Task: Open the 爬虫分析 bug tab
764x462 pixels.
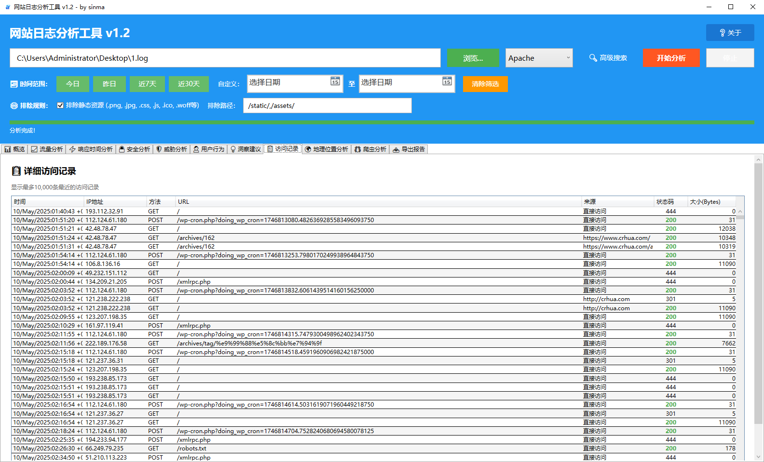Action: click(370, 149)
